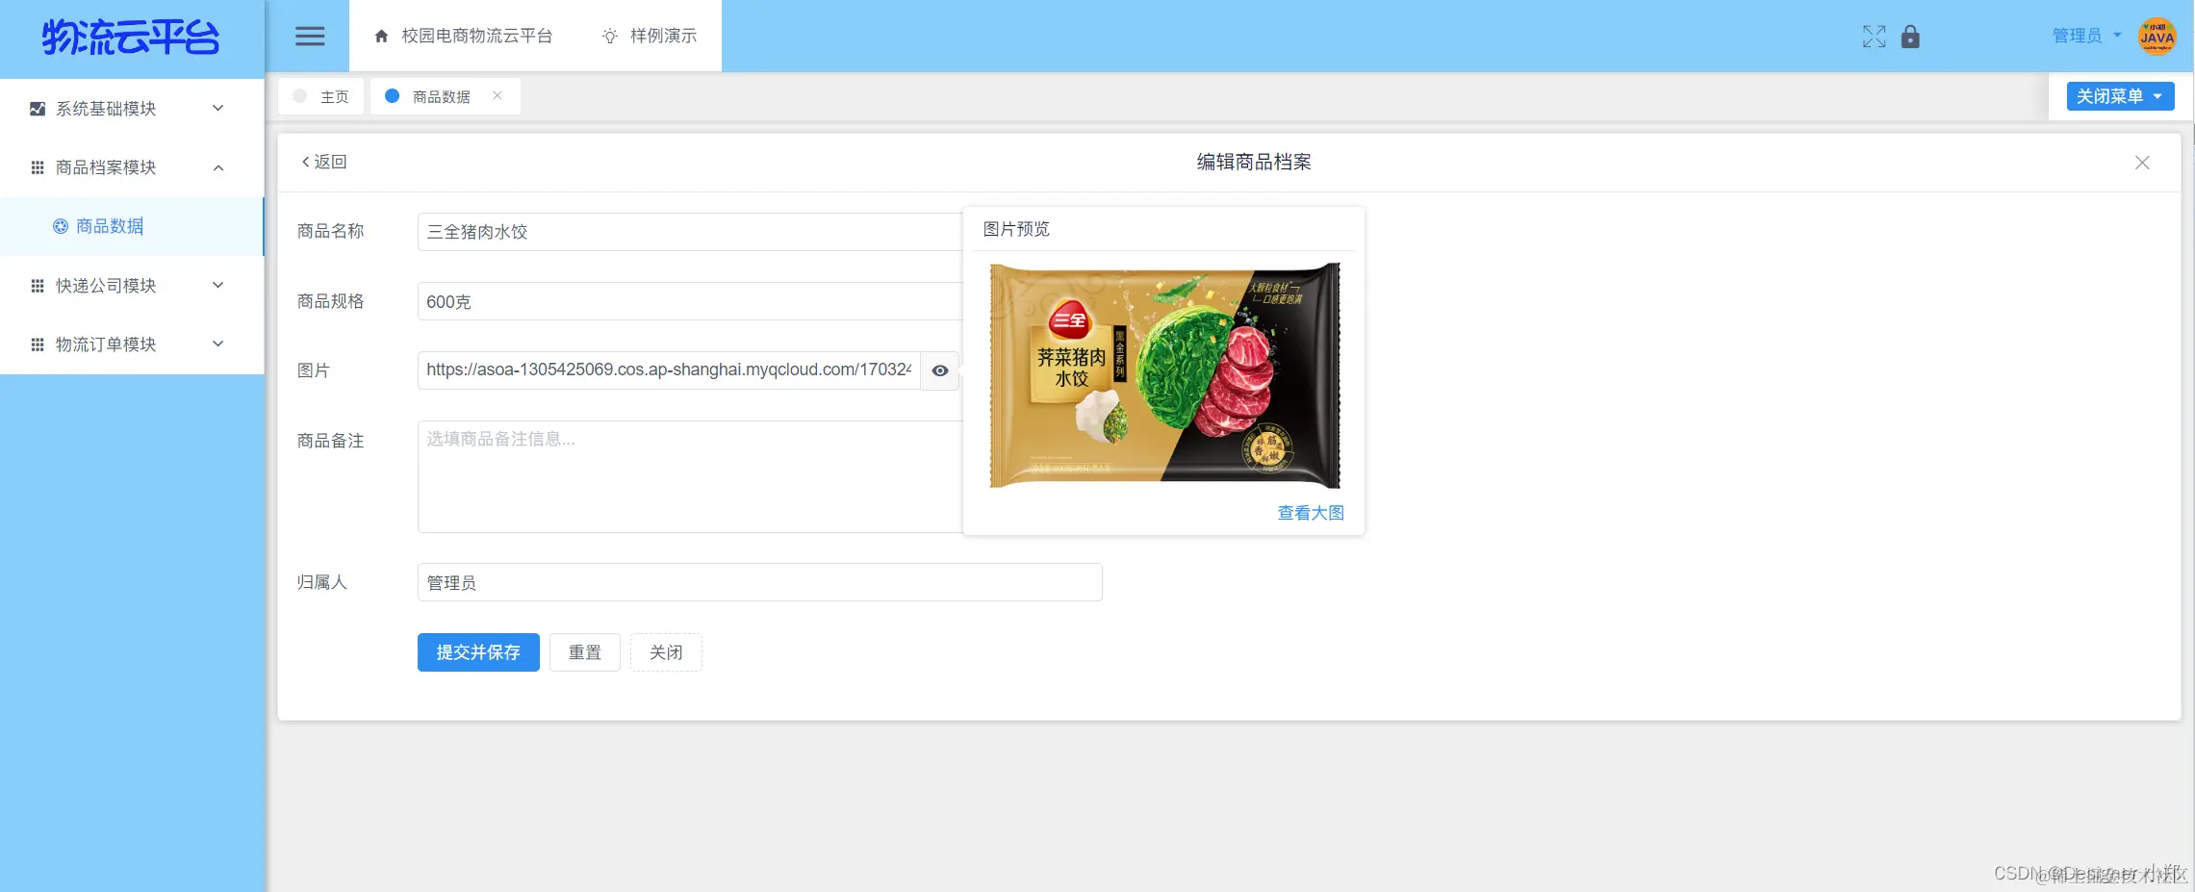This screenshot has width=2195, height=892.
Task: Click the 提交并保存 button
Action: point(478,651)
